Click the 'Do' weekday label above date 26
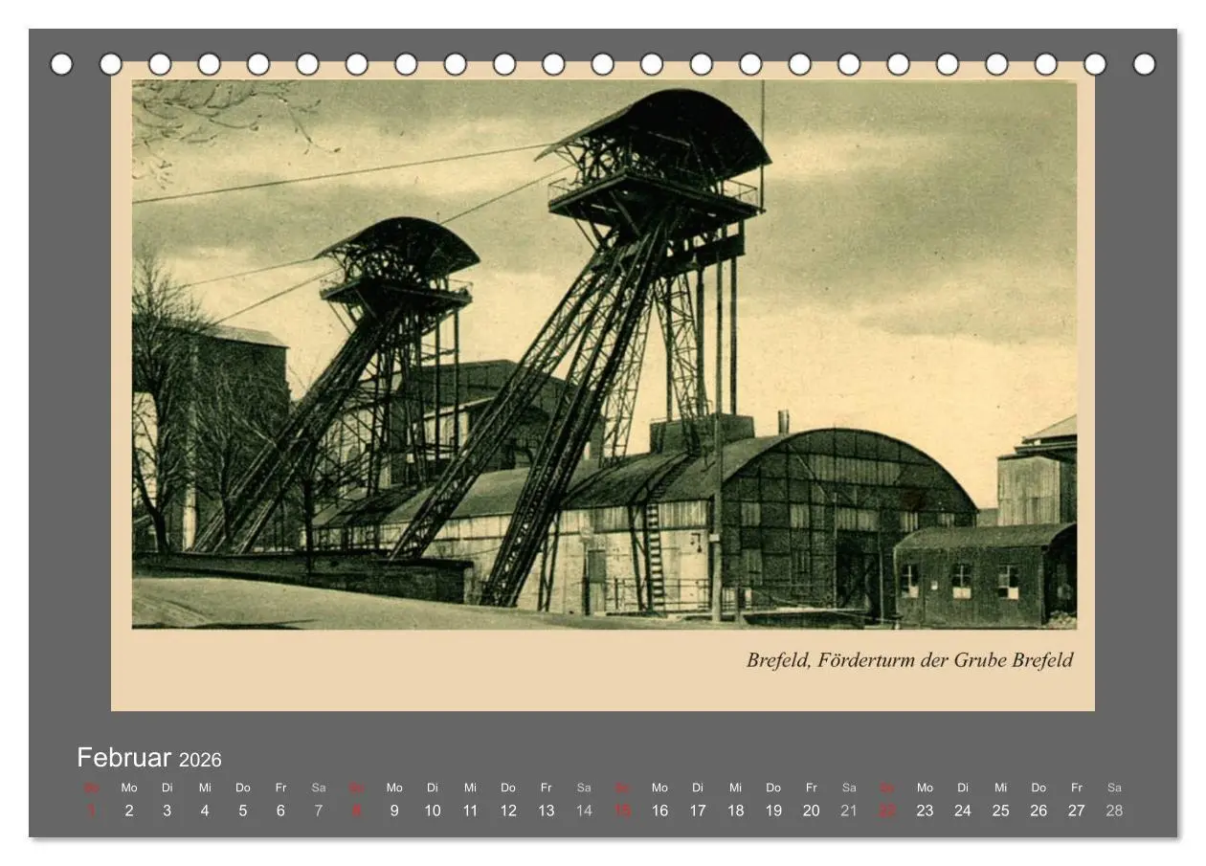Image resolution: width=1206 pixels, height=866 pixels. (x=1038, y=788)
